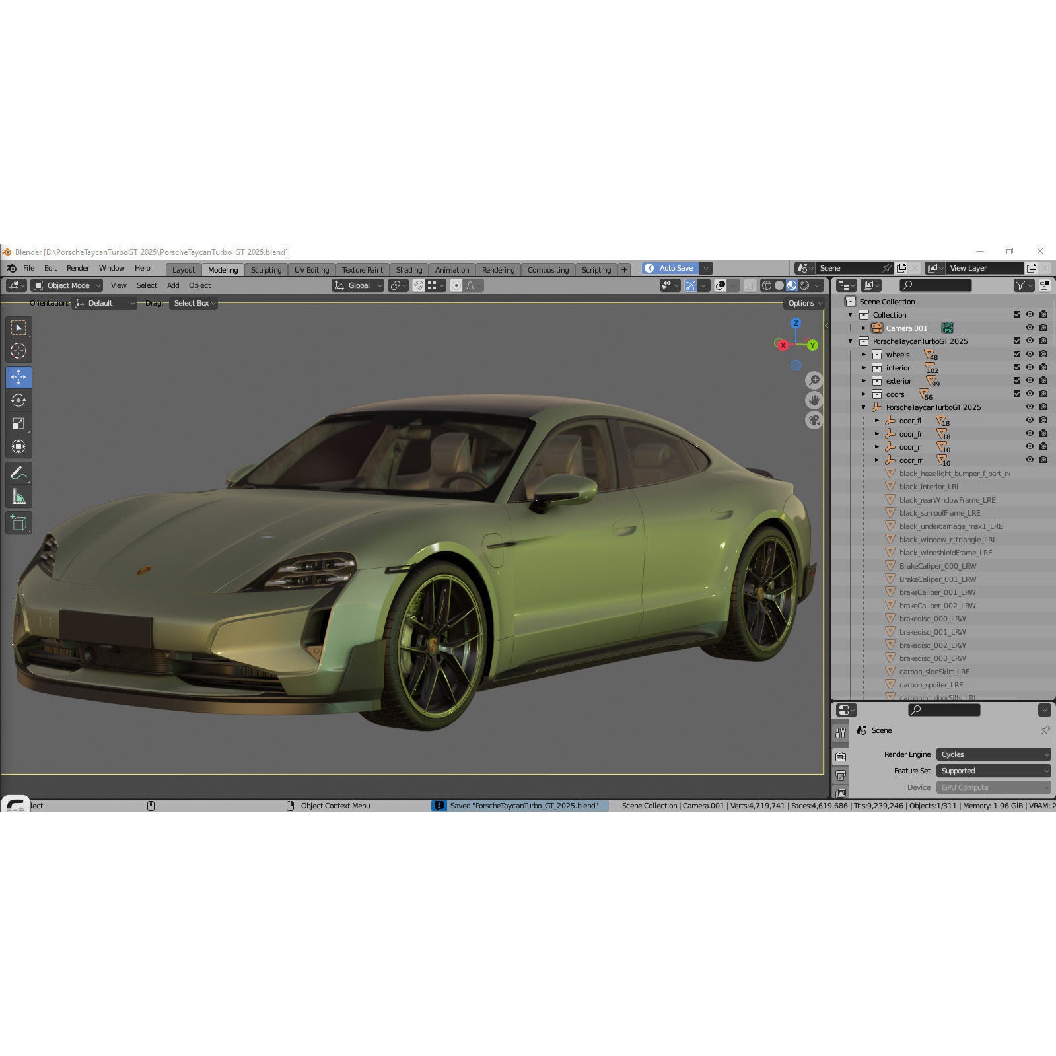Open the Global transform orientation dropdown
Viewport: 1056px width, 1056px height.
358,285
